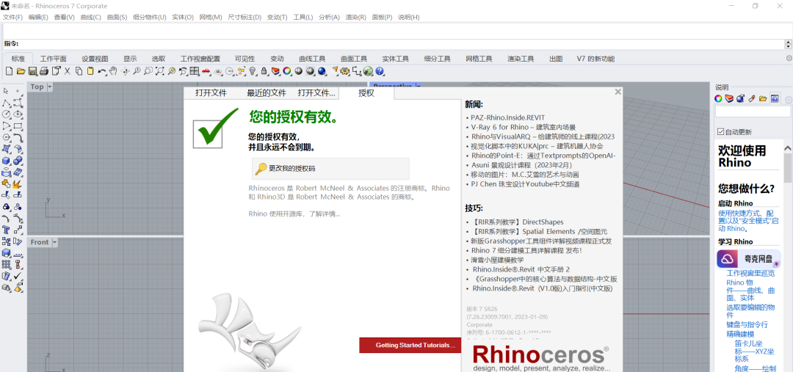This screenshot has height=372, width=793.
Task: Click the light bulb hide objects icon
Action: point(253,71)
